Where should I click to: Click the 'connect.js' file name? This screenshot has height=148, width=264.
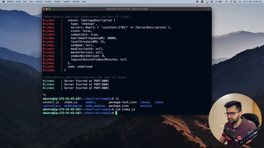[x=51, y=102]
